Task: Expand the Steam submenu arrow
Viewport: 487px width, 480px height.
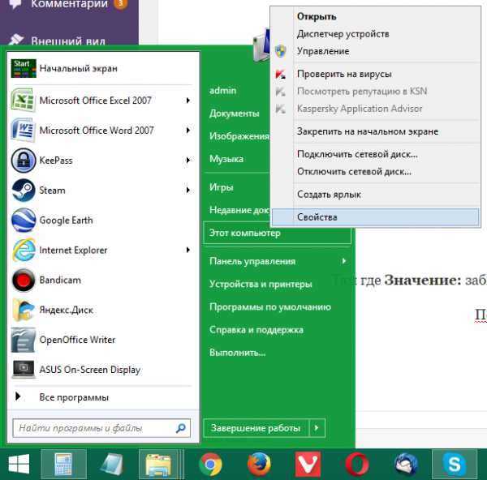Action: [188, 190]
